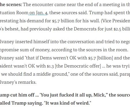Click the words "Situation Room" text fragment "tuation Room"
130x111 pixels.
pyautogui.click(x=14, y=13)
